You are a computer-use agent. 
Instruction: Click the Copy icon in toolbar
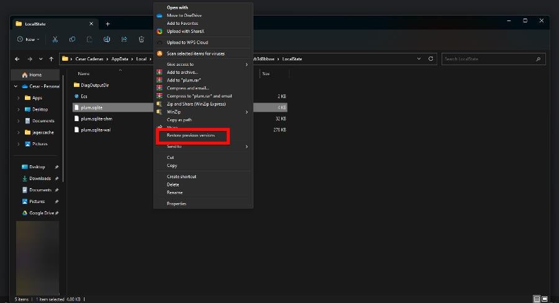(x=72, y=39)
